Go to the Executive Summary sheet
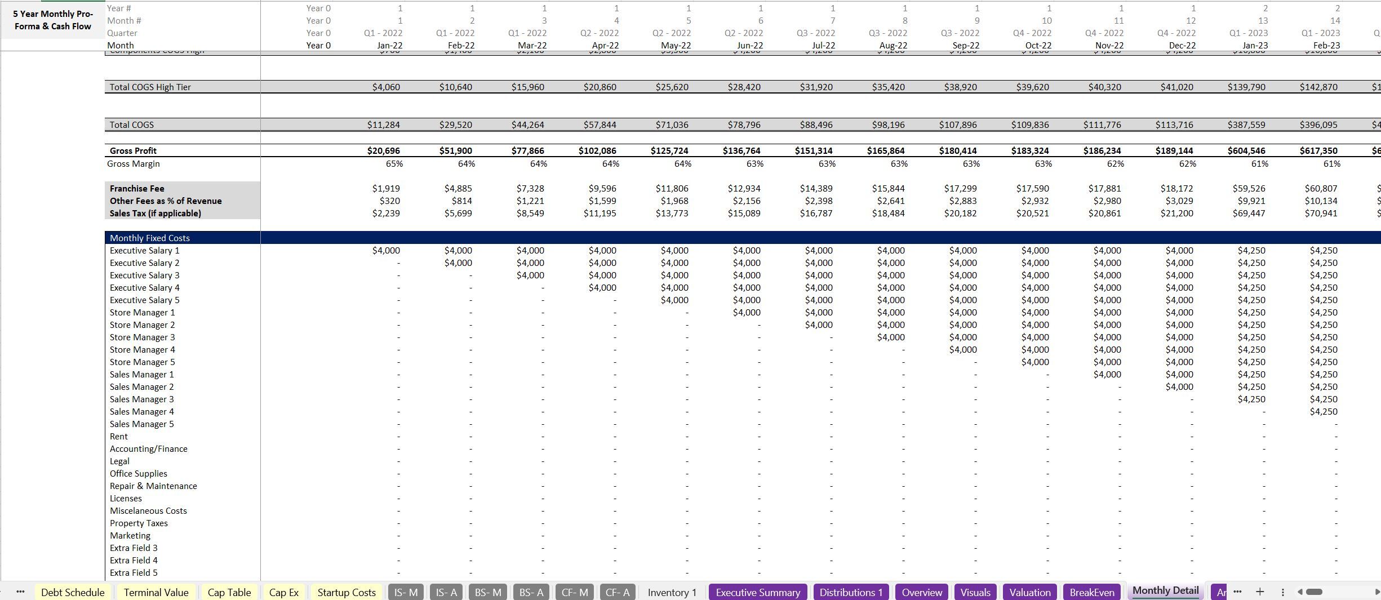The width and height of the screenshot is (1381, 600). (758, 592)
